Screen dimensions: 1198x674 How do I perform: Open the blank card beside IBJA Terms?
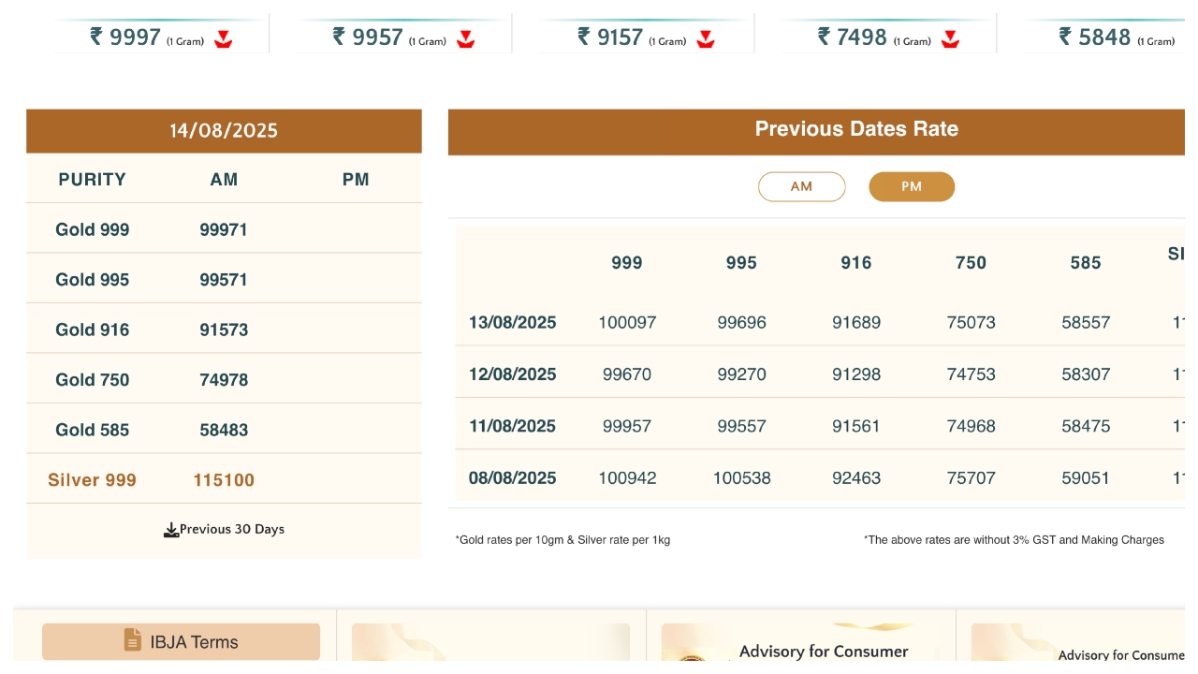pyautogui.click(x=490, y=644)
